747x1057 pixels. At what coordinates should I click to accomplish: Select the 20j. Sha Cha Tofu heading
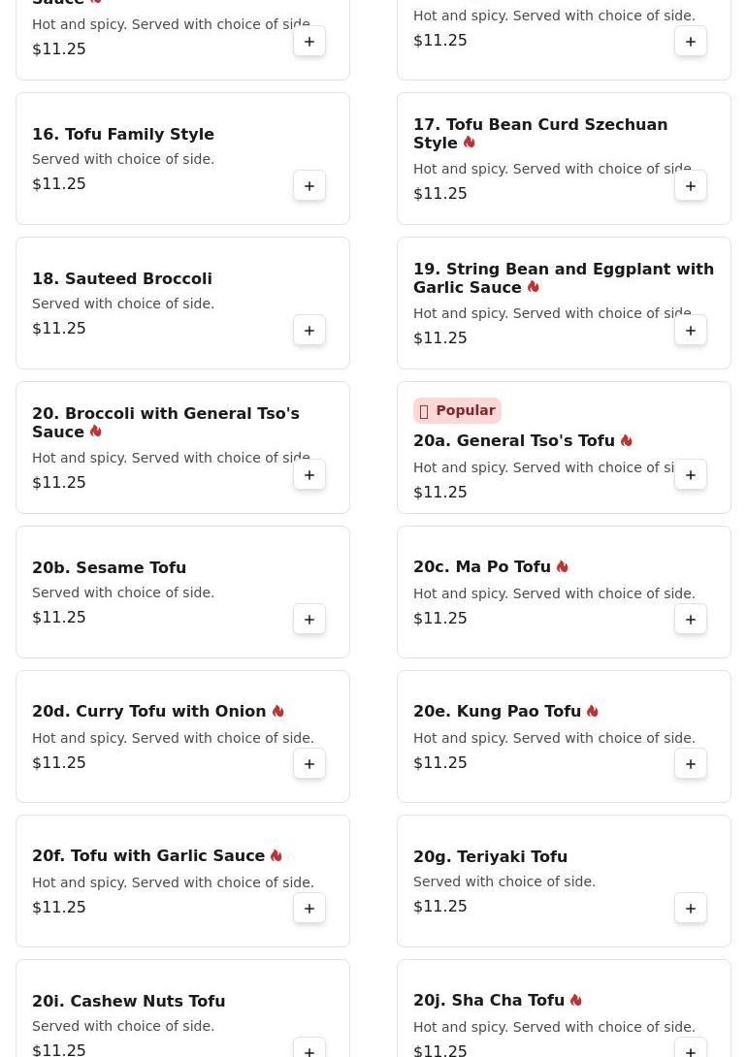click(x=489, y=1000)
